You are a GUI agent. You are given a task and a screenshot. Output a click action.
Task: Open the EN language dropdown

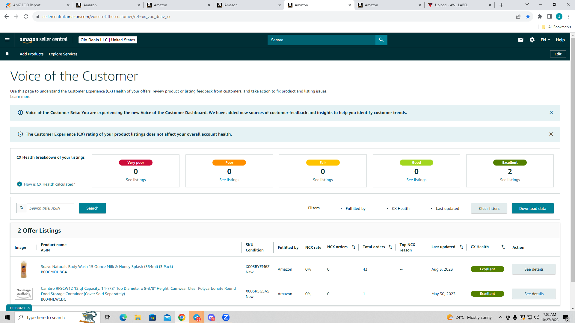point(545,40)
